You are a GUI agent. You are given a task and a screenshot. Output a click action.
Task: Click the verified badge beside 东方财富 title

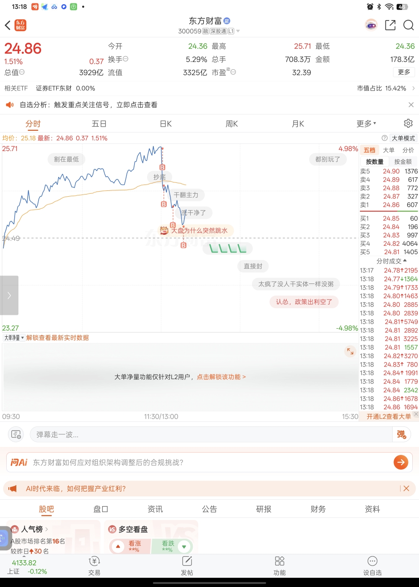click(227, 21)
